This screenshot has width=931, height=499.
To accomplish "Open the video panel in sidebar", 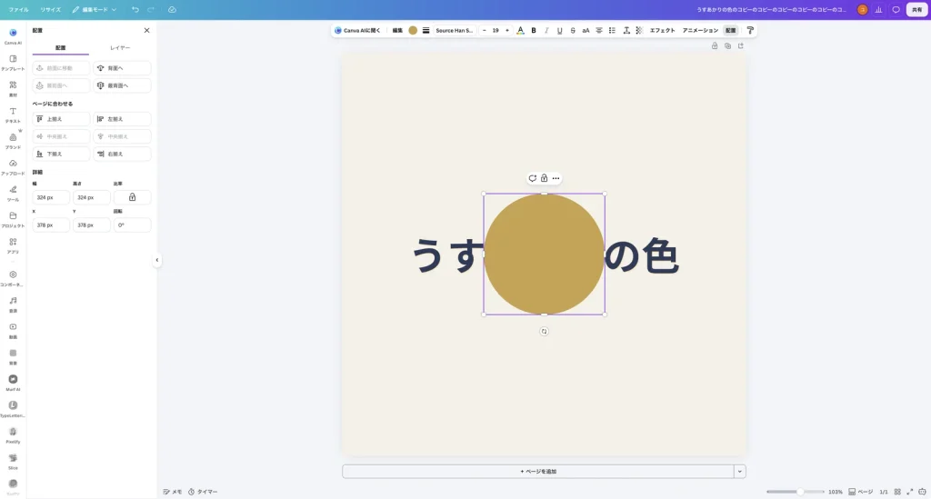I will point(13,330).
